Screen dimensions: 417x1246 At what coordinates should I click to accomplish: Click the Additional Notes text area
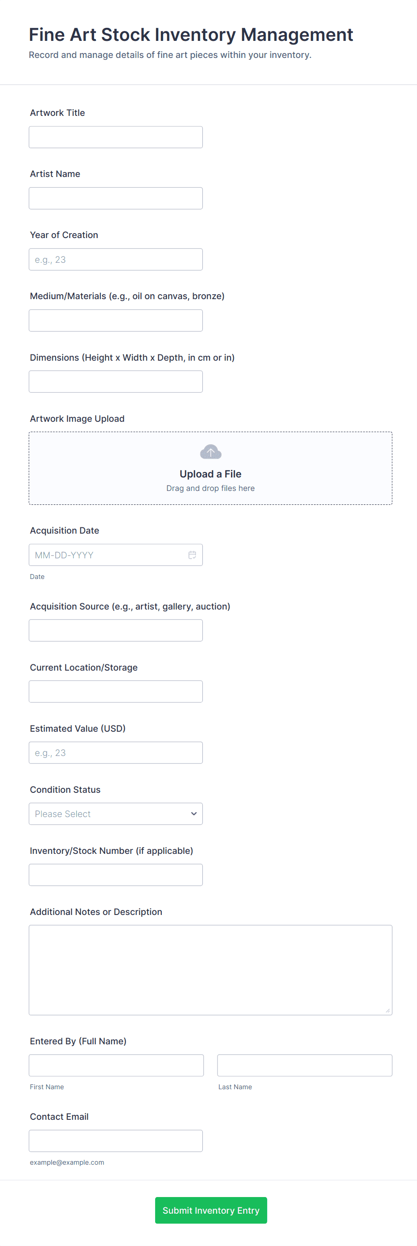click(x=210, y=969)
